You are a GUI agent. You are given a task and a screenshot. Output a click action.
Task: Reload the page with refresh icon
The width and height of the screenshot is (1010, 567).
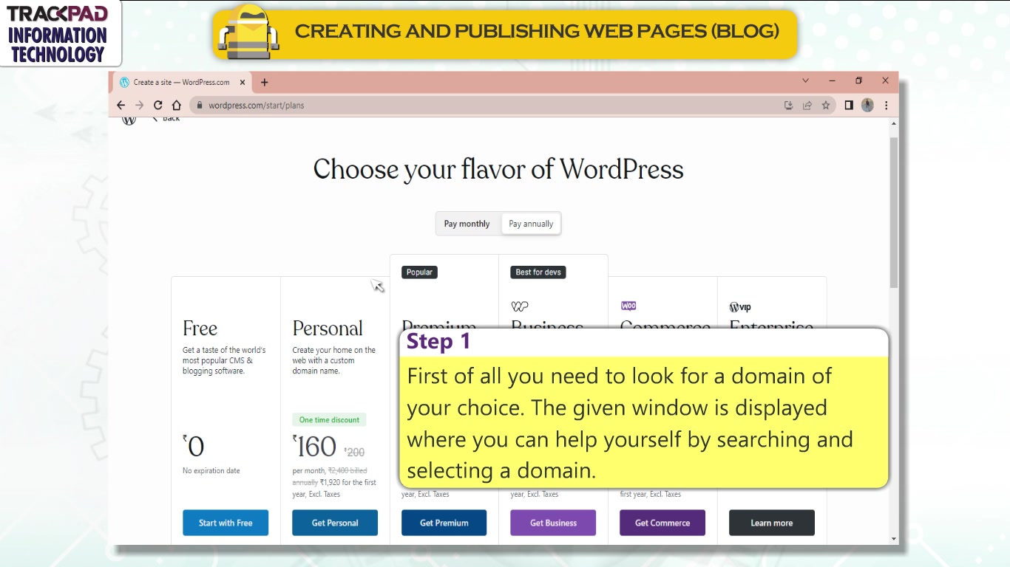(x=157, y=105)
